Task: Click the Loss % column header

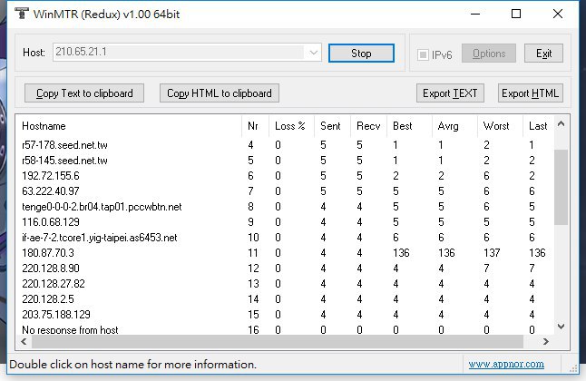Action: pyautogui.click(x=289, y=126)
